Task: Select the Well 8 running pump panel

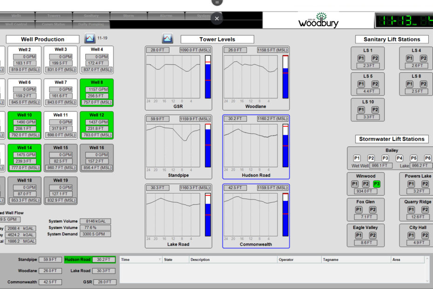Action: point(97,92)
